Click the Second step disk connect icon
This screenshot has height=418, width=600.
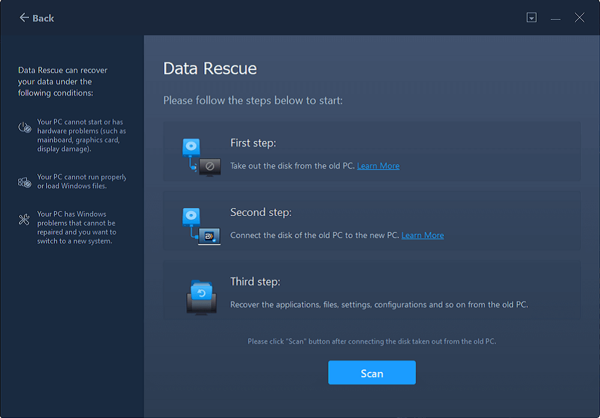click(201, 227)
